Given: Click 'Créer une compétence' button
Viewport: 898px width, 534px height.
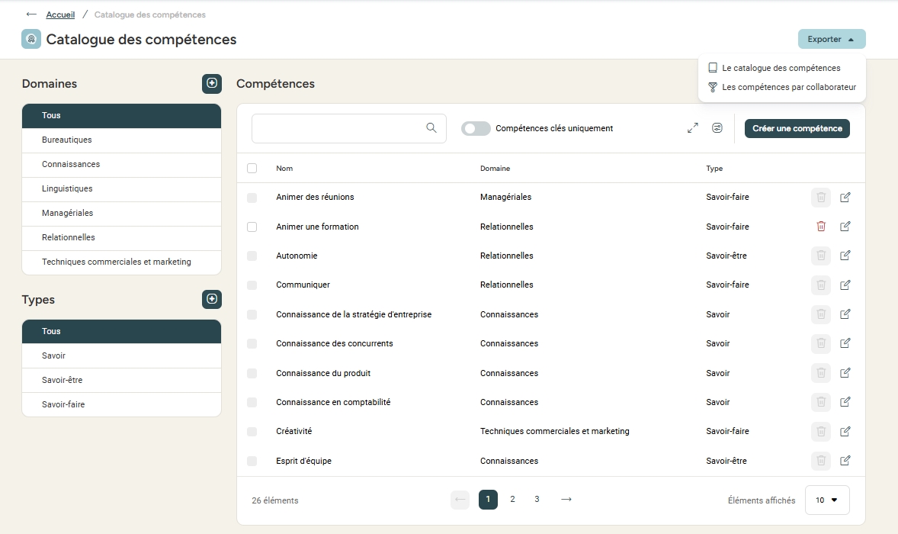Looking at the screenshot, I should click(797, 128).
